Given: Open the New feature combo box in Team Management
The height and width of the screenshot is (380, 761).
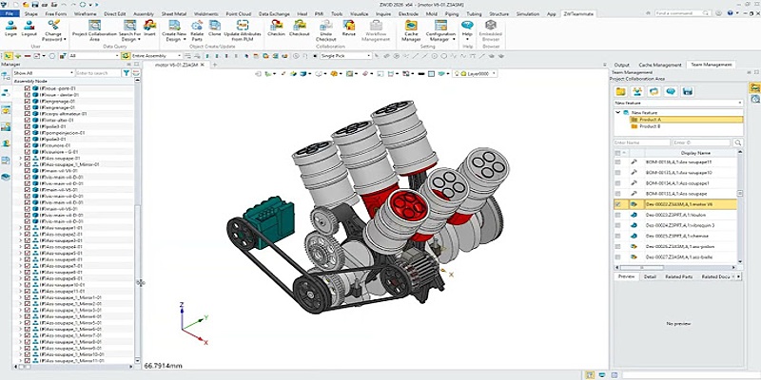Looking at the screenshot, I should 678,103.
